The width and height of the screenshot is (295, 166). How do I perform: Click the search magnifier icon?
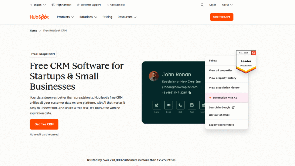(x=202, y=5)
